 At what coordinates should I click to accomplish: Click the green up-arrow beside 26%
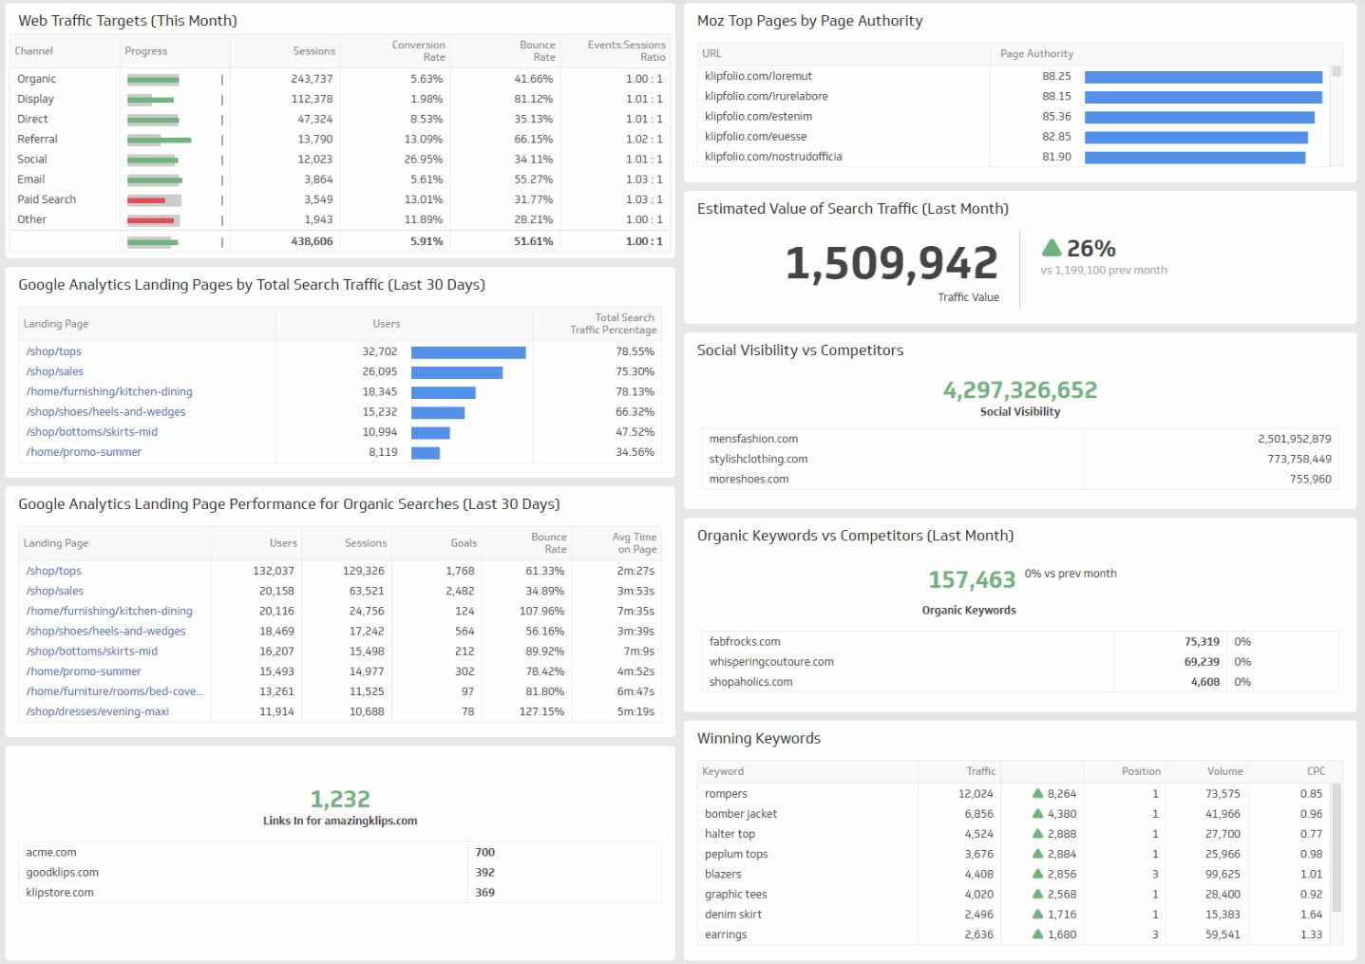coord(1051,248)
